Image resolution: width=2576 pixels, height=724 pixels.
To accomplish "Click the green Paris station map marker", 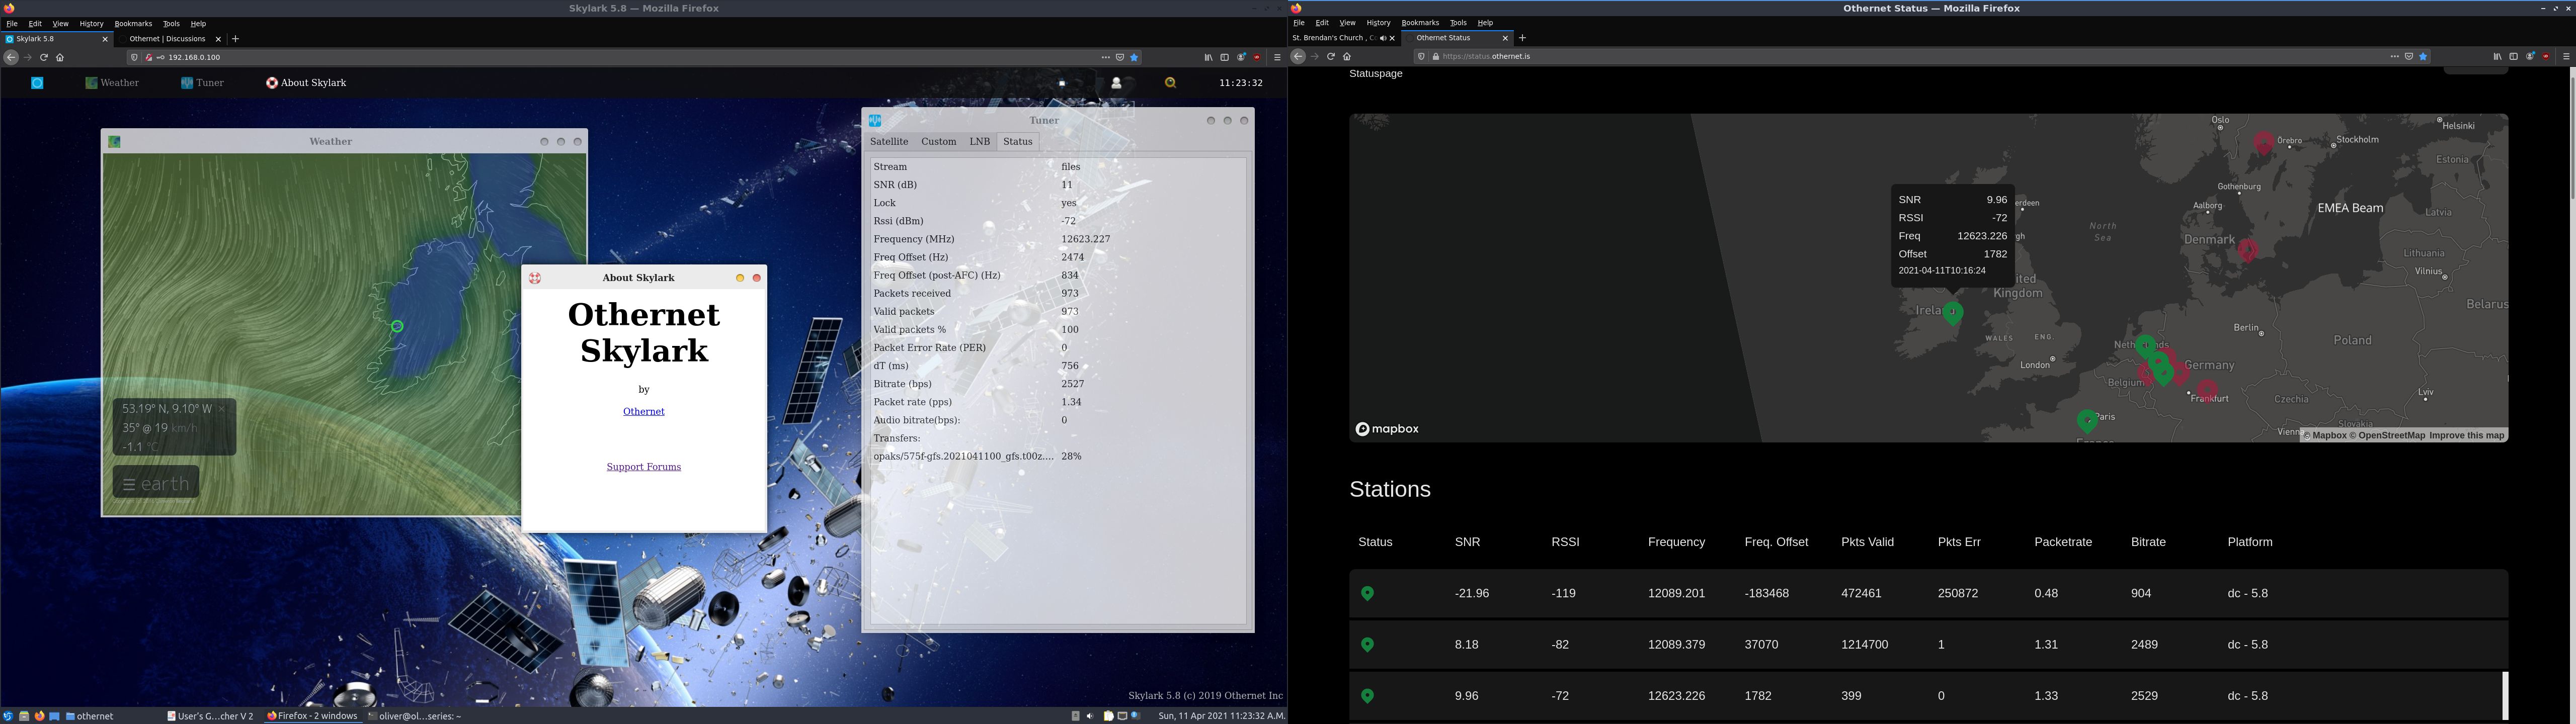I will point(2087,420).
